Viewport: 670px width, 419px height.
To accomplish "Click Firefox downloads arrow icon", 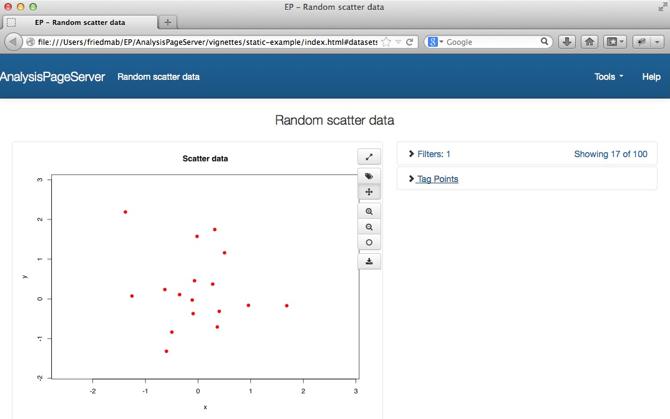I will (x=566, y=42).
